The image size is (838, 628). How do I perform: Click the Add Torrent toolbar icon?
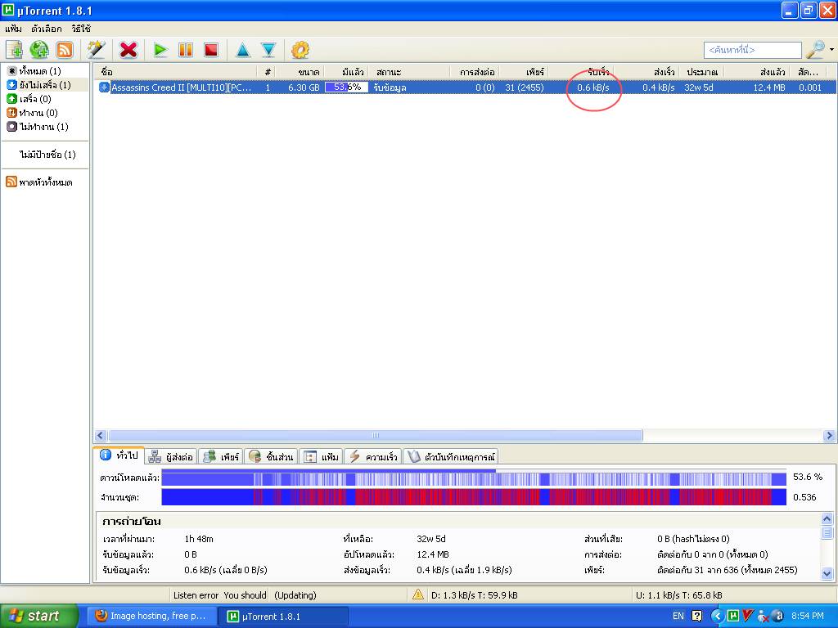pos(14,50)
